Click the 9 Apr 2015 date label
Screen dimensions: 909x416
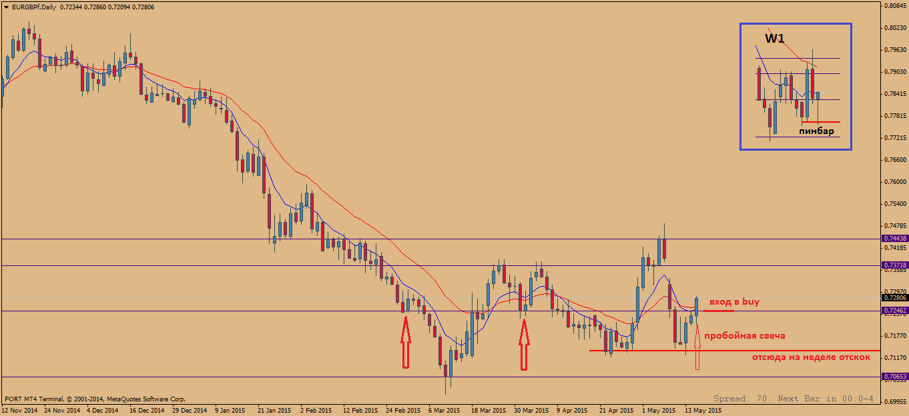coord(572,411)
